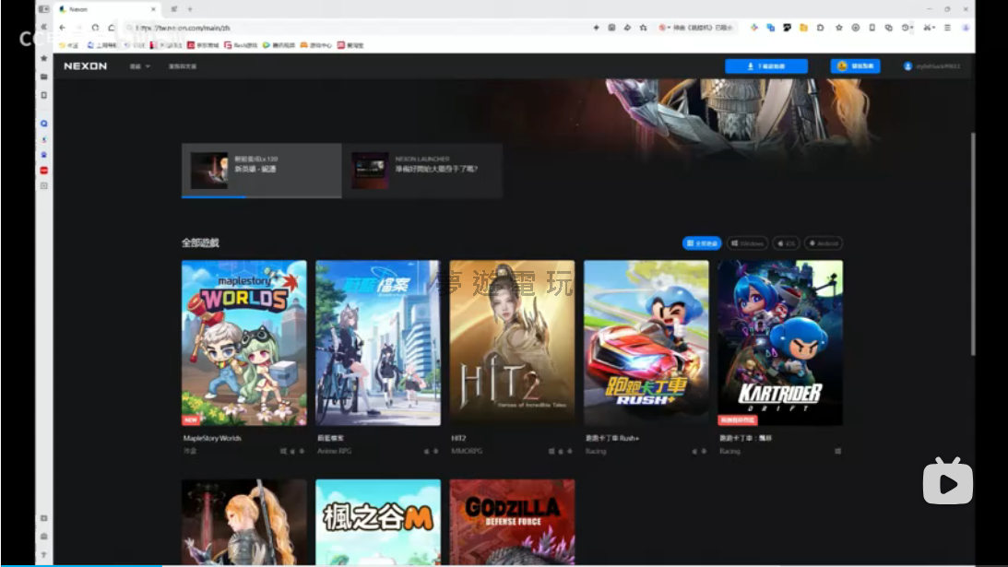The height and width of the screenshot is (567, 1008).
Task: Select the NEXON LAUNCHER carousel slide
Action: 422,170
